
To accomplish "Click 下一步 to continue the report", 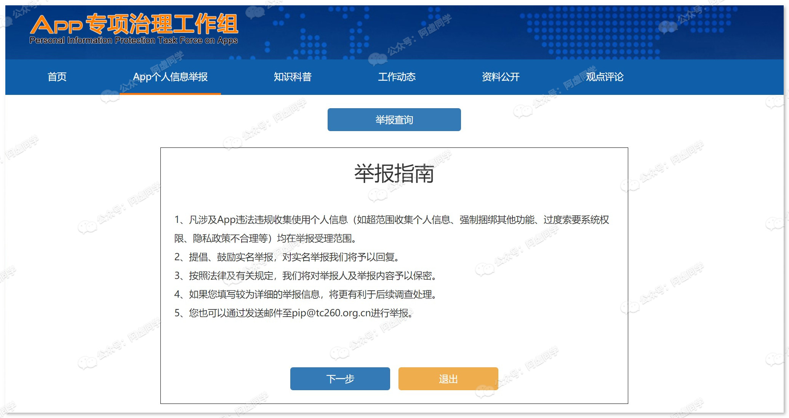I will point(340,379).
